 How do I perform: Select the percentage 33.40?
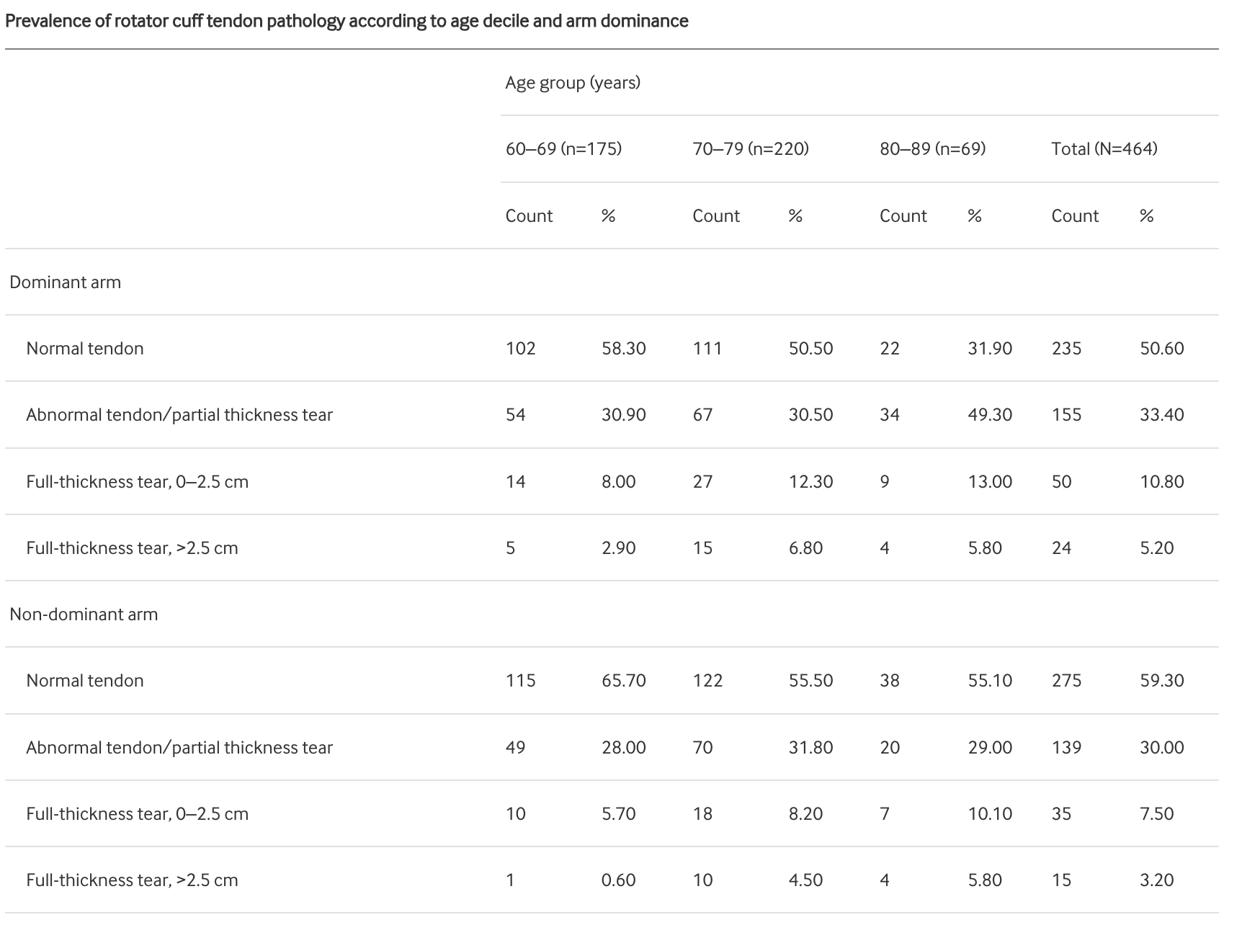tap(1162, 415)
